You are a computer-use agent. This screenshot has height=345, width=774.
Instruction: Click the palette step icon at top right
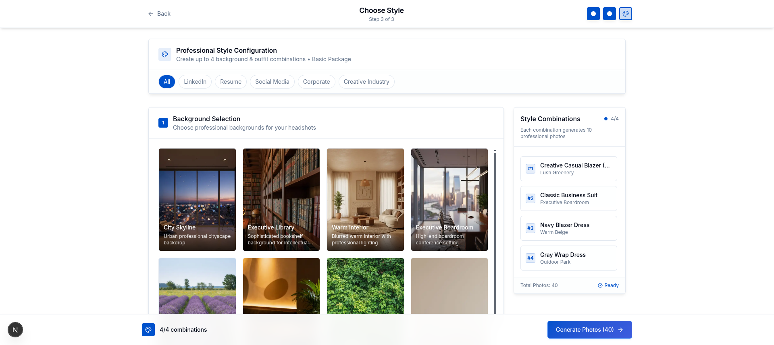tap(625, 14)
